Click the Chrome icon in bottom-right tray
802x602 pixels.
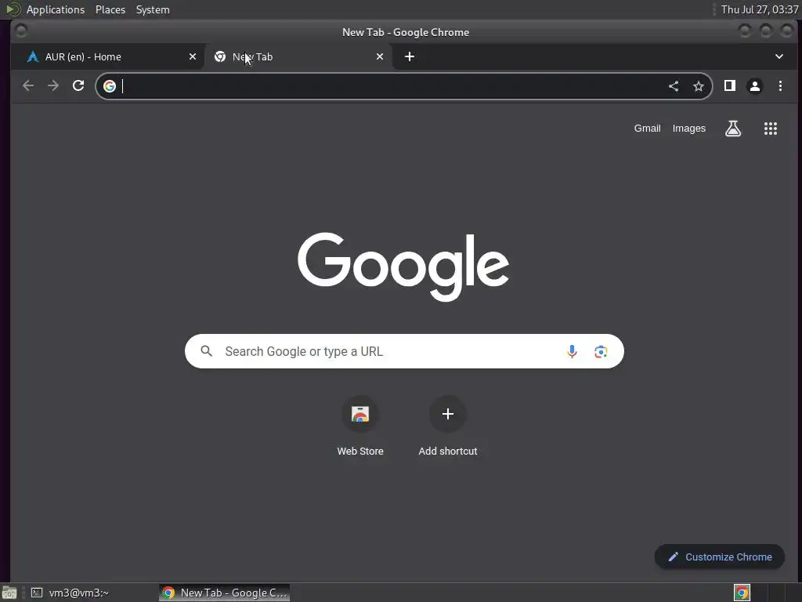point(742,593)
